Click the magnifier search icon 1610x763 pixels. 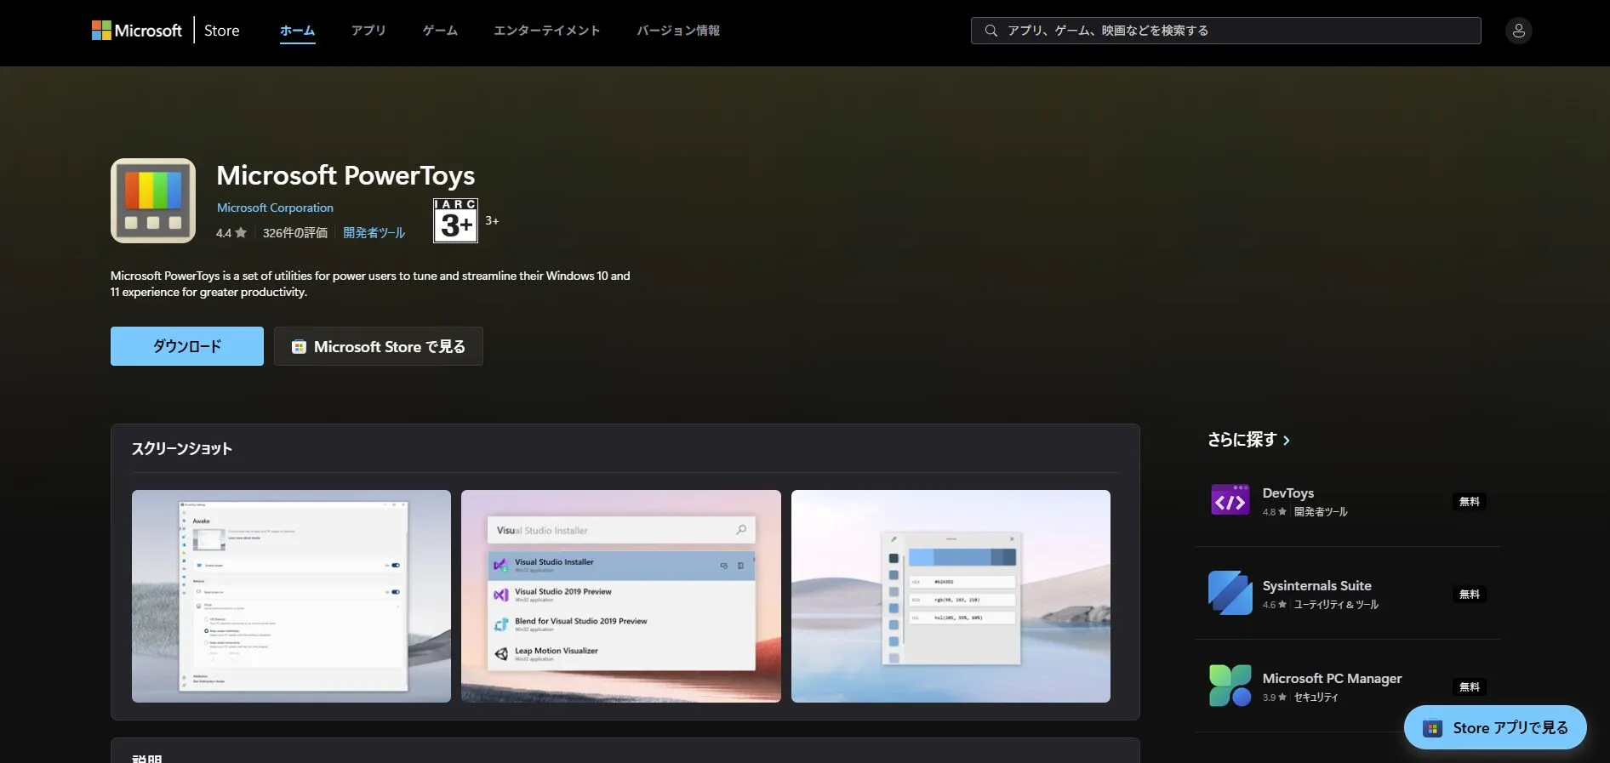[x=991, y=31]
